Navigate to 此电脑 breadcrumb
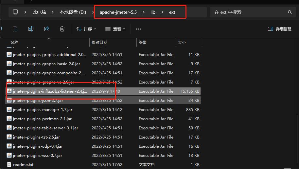This screenshot has height=169, width=299. pyautogui.click(x=39, y=12)
